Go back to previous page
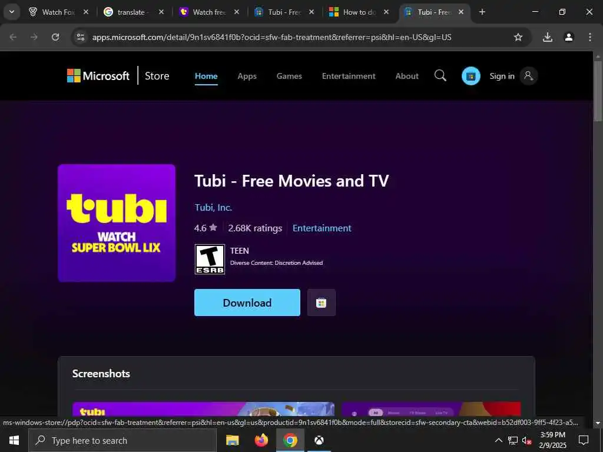 click(13, 37)
